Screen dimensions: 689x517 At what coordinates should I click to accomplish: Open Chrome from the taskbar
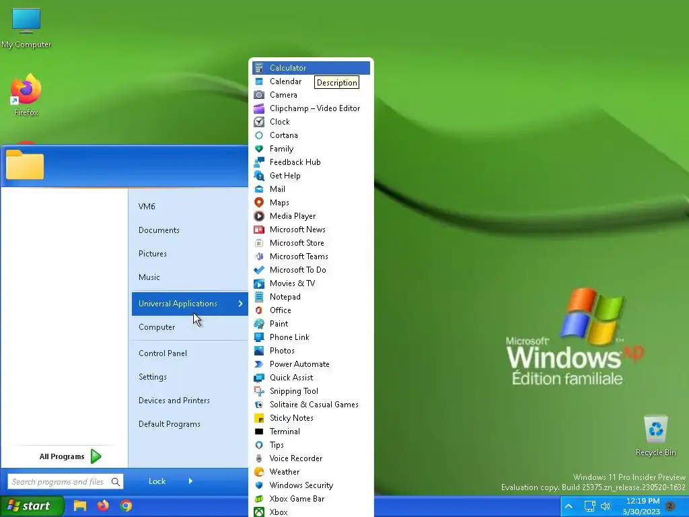pyautogui.click(x=126, y=506)
